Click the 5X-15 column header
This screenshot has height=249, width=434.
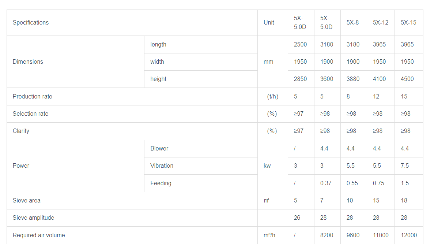click(x=408, y=23)
